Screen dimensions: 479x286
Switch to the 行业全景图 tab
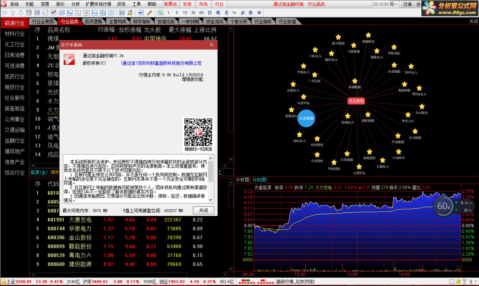[43, 21]
